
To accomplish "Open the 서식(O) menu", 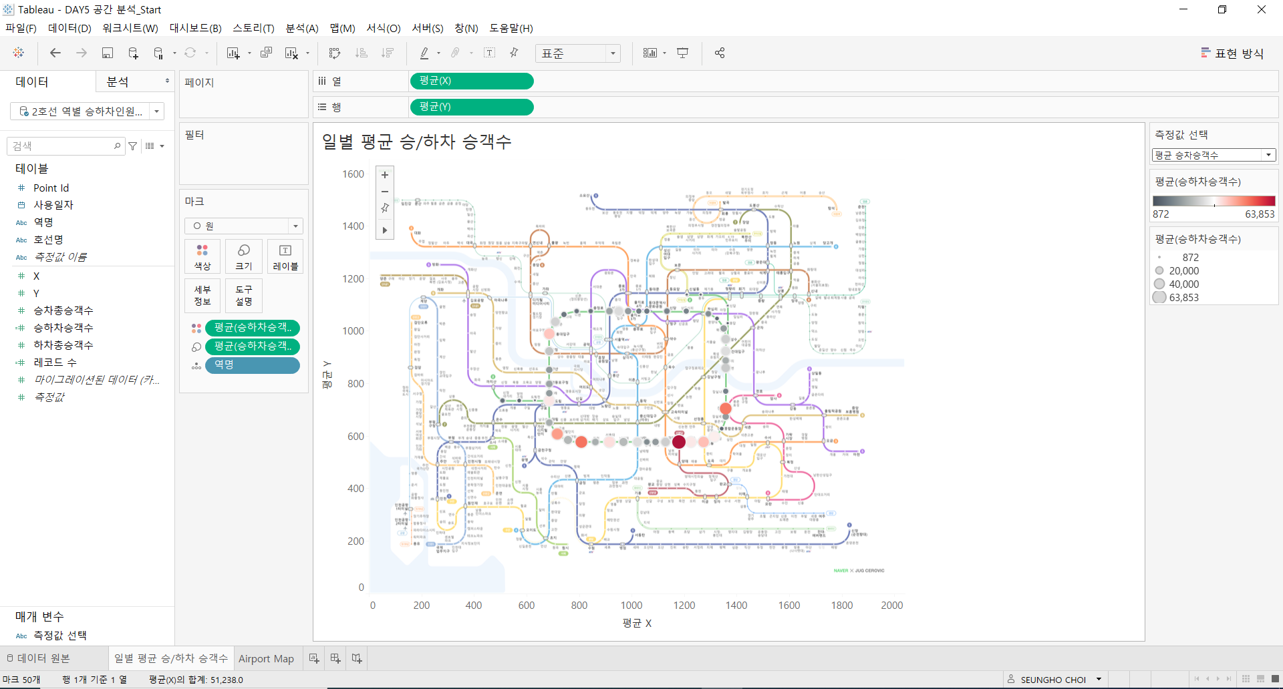I will (x=384, y=28).
